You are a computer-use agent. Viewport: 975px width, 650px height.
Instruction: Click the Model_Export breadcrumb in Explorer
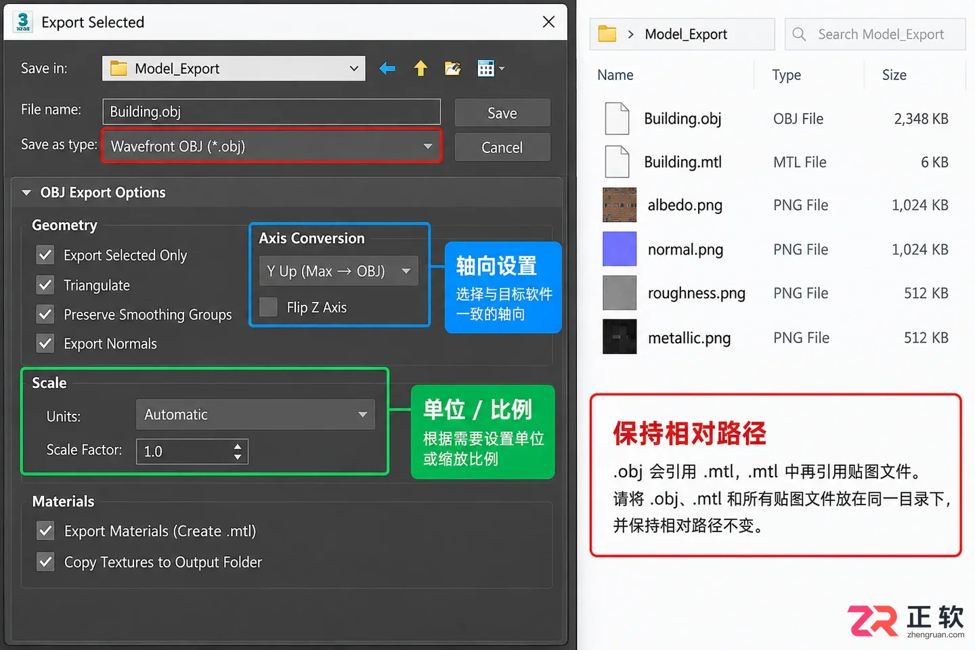click(686, 35)
